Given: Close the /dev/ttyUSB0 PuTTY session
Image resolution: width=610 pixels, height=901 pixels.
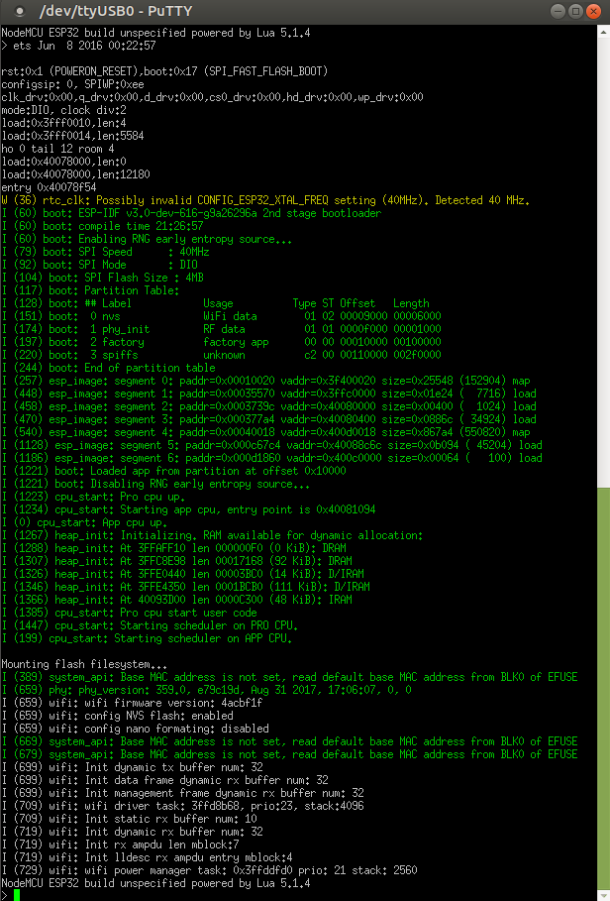Looking at the screenshot, I should [x=595, y=11].
